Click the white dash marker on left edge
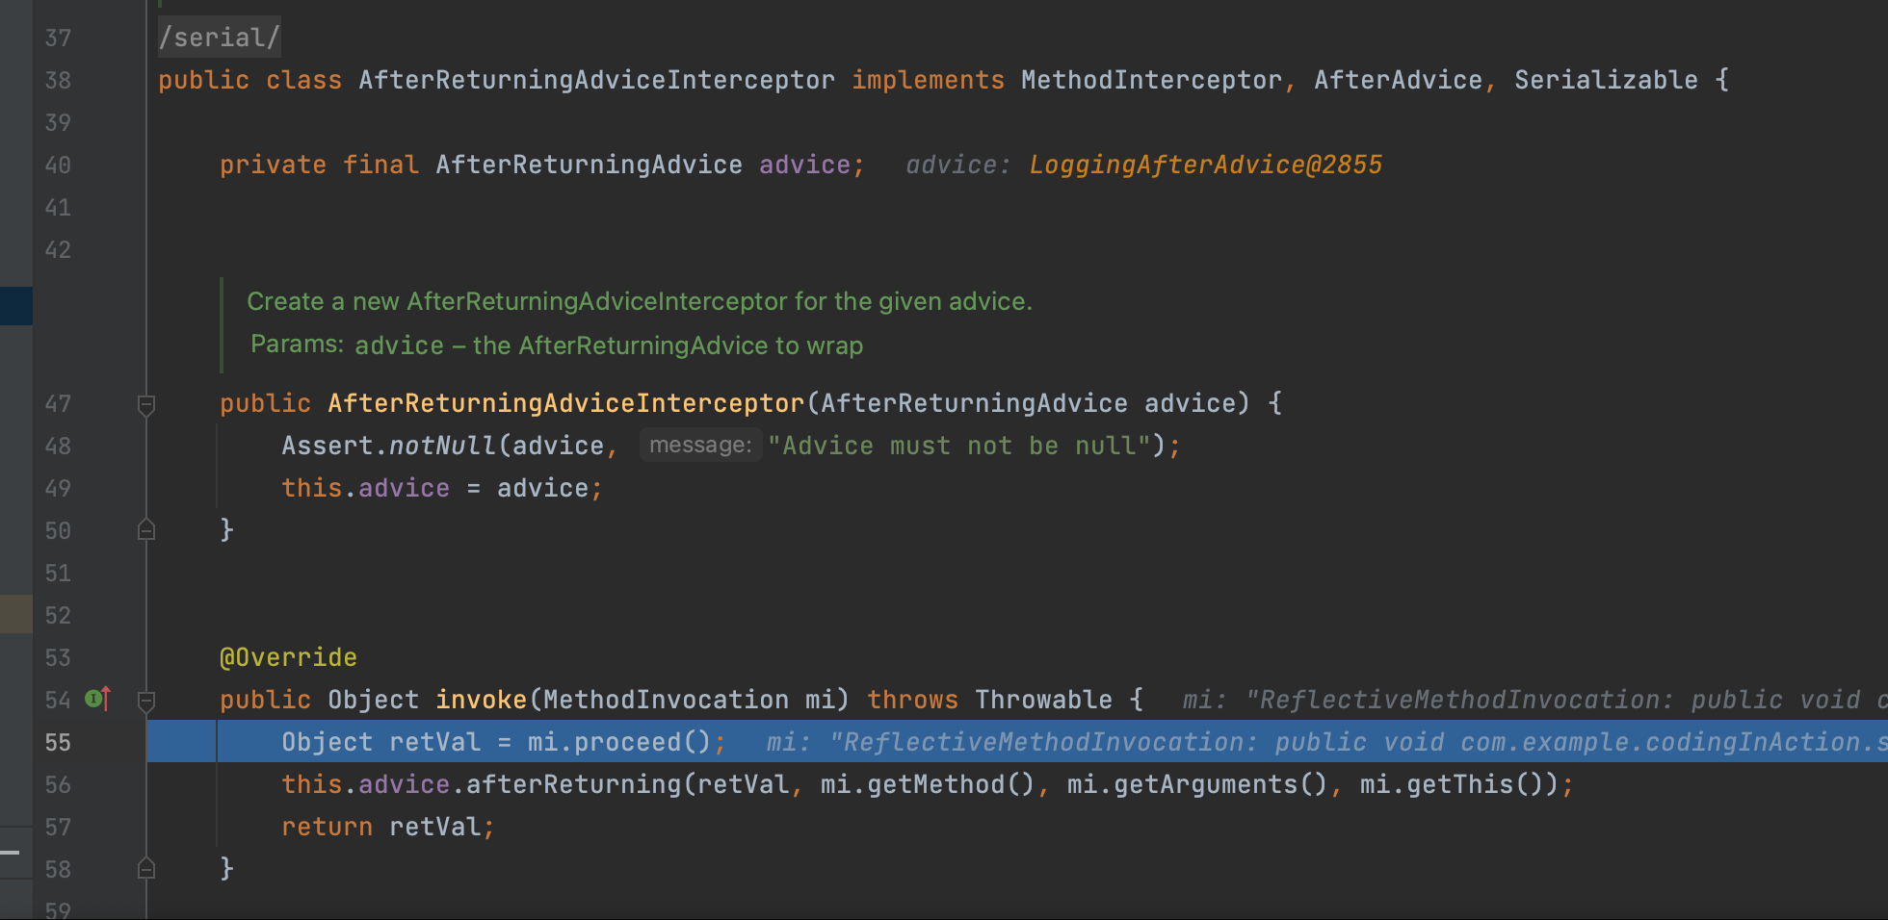The image size is (1888, 920). point(10,853)
